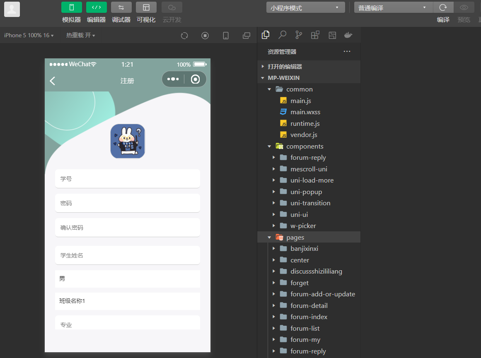Click the password input field

pyautogui.click(x=128, y=203)
